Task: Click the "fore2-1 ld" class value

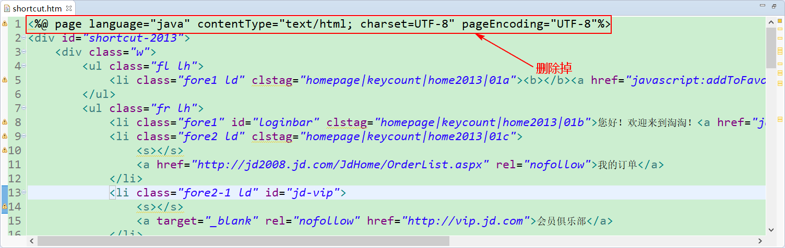Action: [x=218, y=193]
